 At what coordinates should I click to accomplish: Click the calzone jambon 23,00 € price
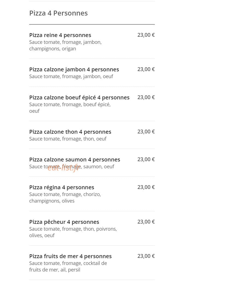(x=146, y=69)
